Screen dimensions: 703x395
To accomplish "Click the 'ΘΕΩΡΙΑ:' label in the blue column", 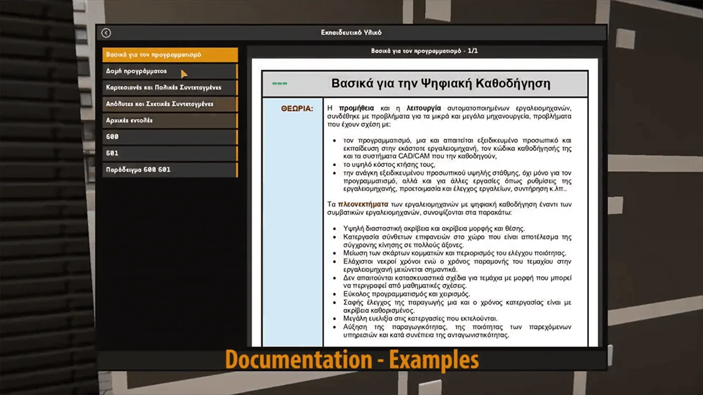I will coord(297,108).
